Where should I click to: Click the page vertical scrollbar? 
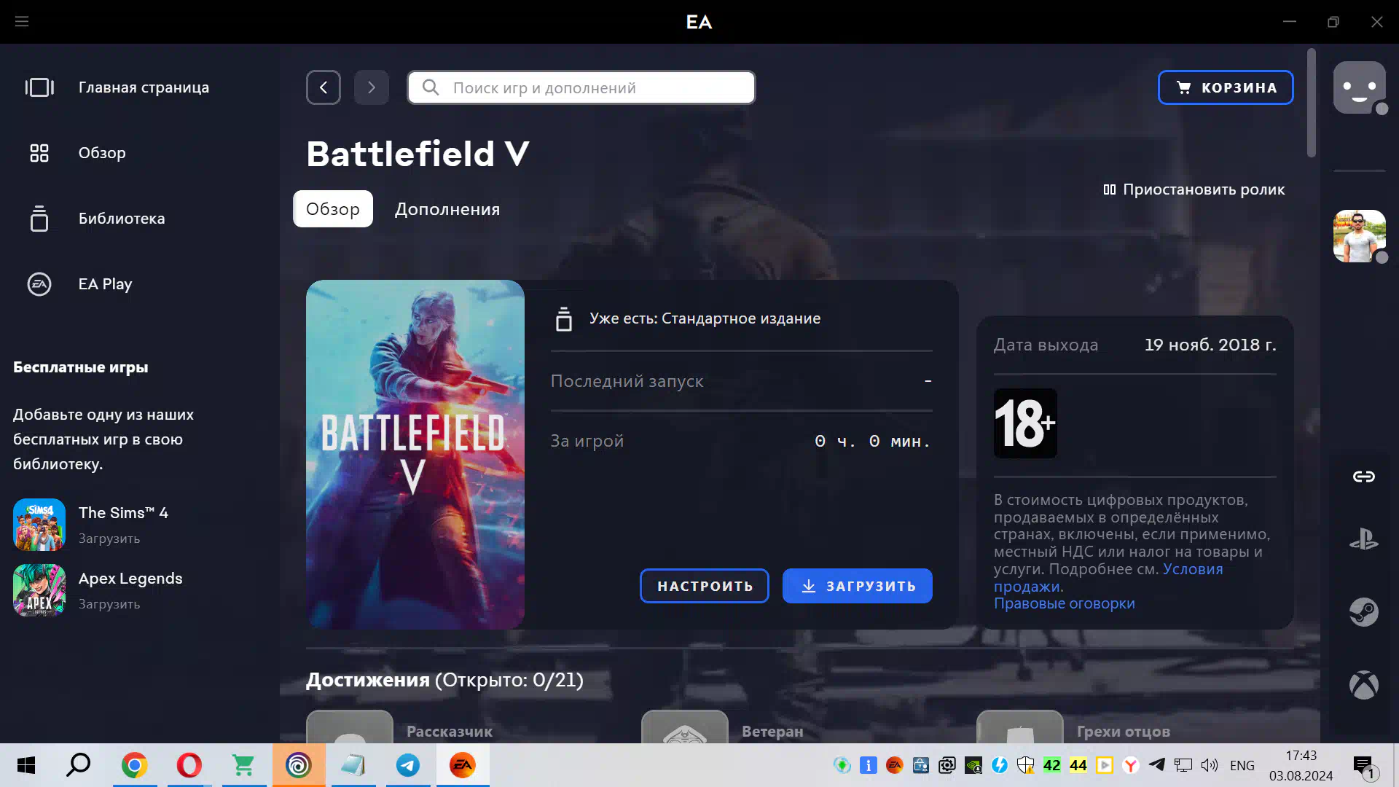[1312, 102]
